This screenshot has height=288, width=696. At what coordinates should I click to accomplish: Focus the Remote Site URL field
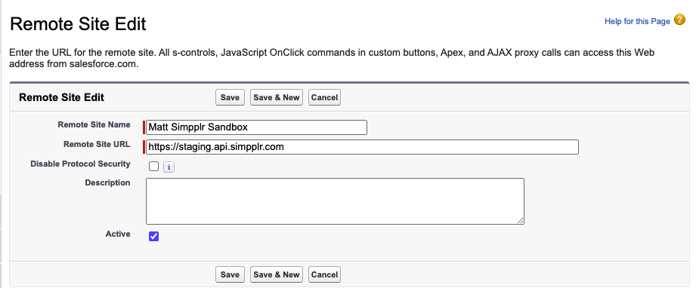(x=362, y=147)
